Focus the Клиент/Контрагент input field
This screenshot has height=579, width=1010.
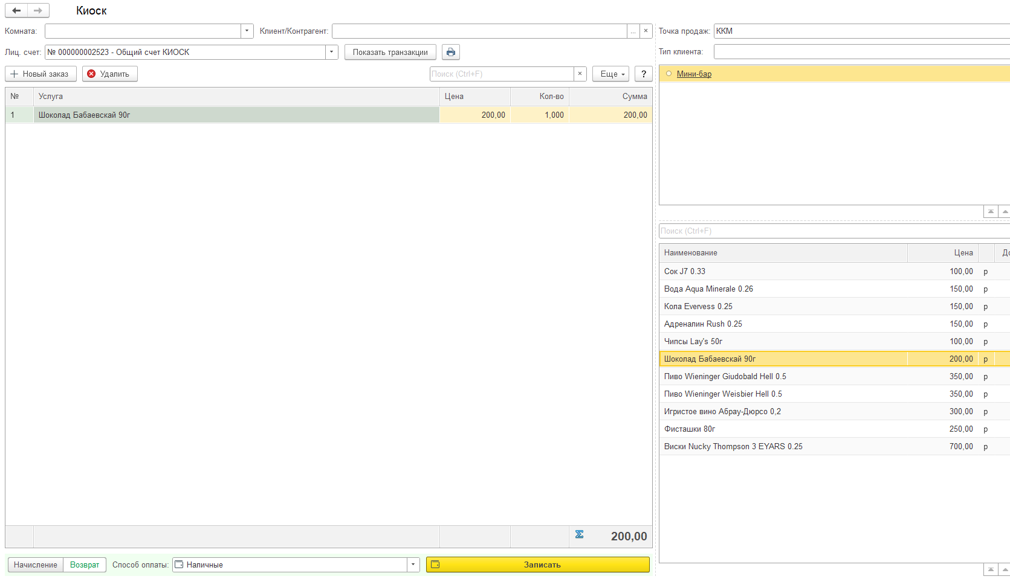pyautogui.click(x=479, y=31)
